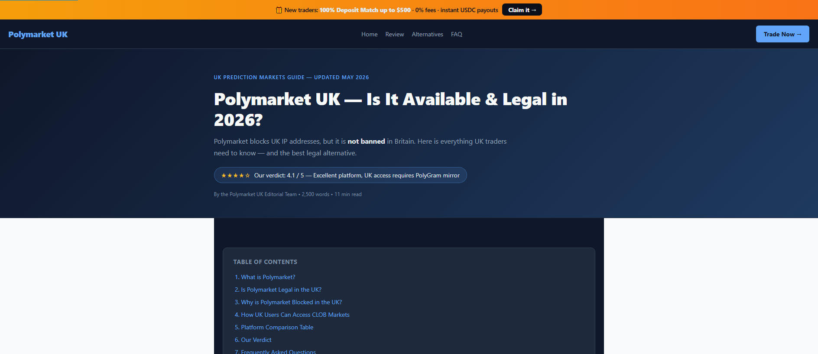Click 'TABLE OF CONTENTS' heading
The height and width of the screenshot is (354, 818).
click(265, 262)
